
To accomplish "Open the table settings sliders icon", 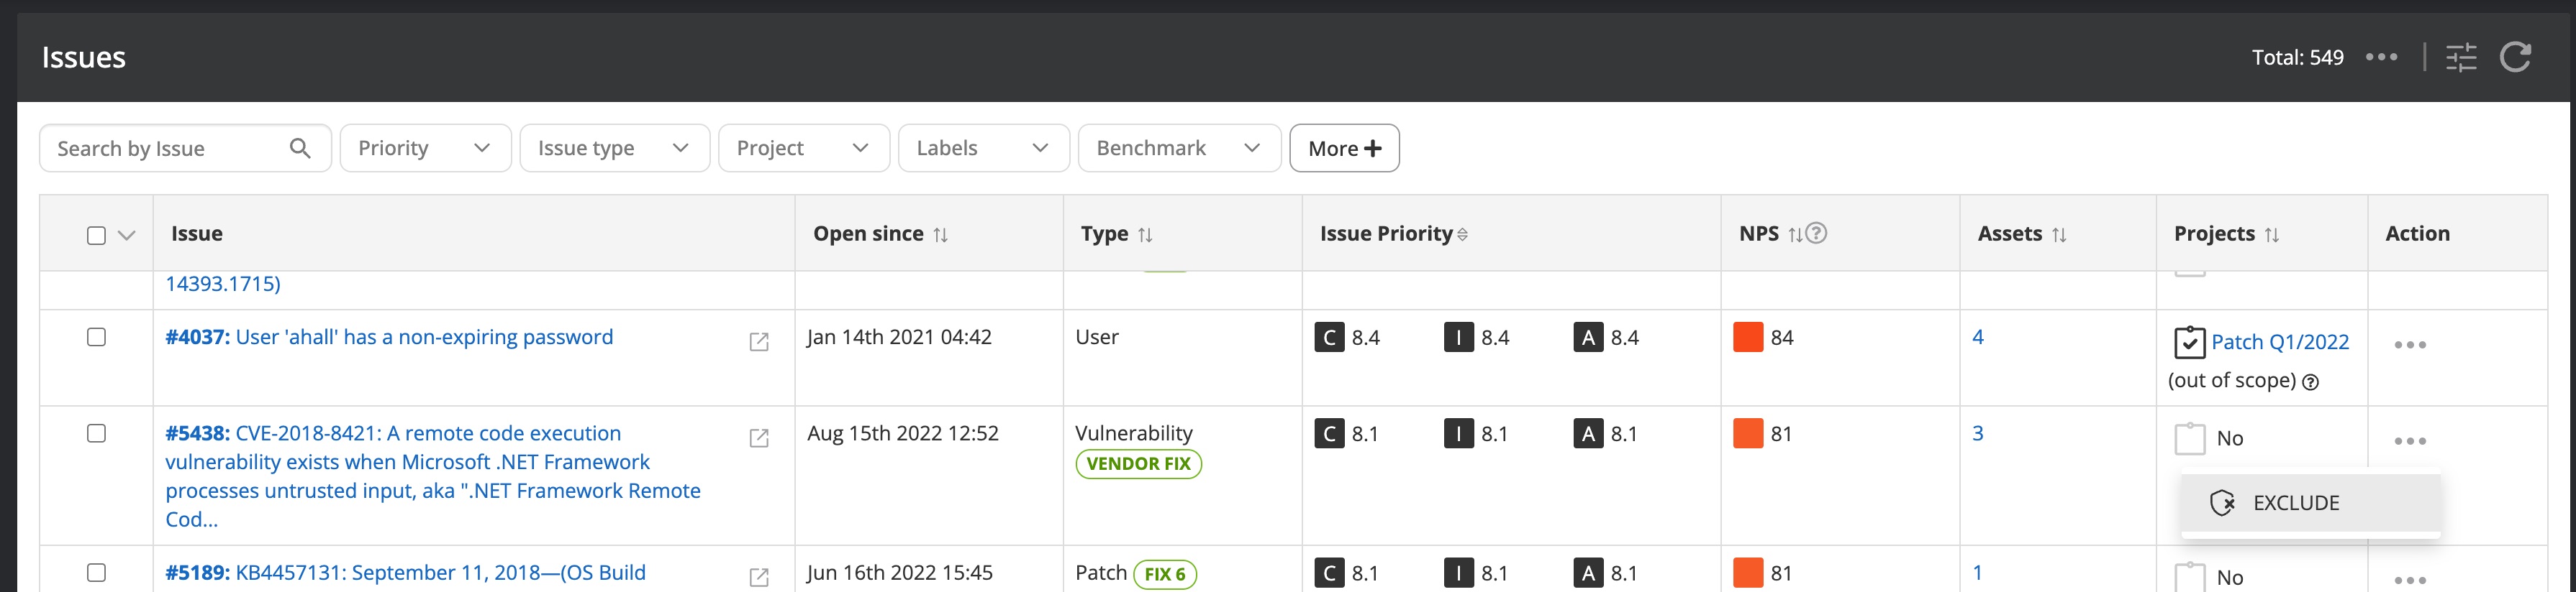I will 2461,57.
